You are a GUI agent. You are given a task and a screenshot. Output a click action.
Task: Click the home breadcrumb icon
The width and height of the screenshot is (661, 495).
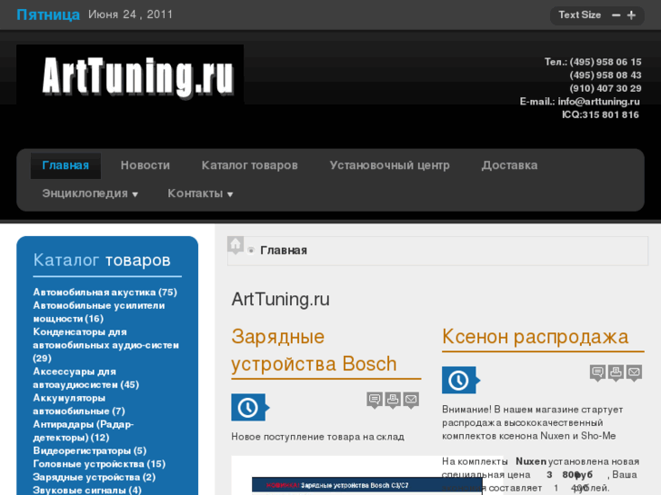235,245
